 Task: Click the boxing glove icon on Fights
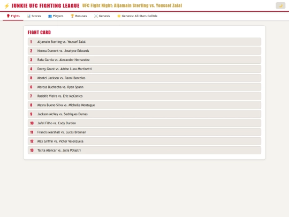[x=8, y=16]
